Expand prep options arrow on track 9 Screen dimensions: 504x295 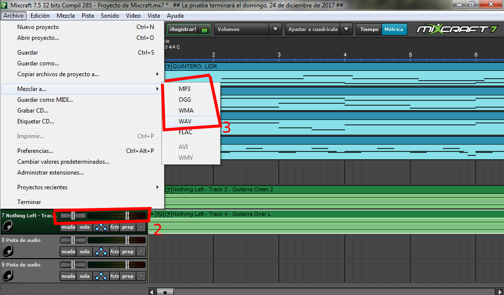pyautogui.click(x=141, y=276)
